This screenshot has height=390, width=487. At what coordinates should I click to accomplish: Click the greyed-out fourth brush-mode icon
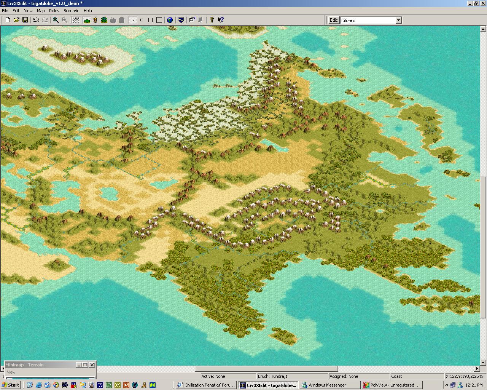click(x=113, y=20)
